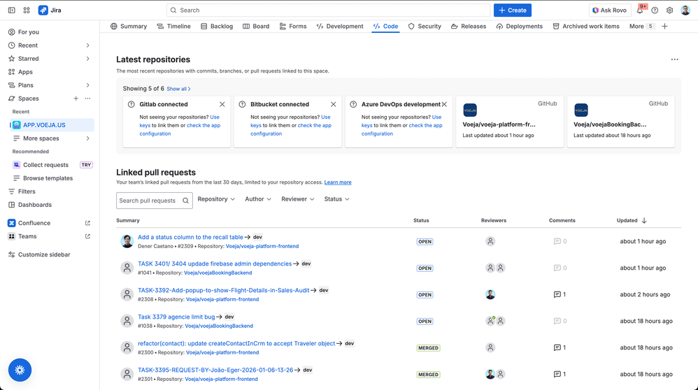Focus the top Search field

click(x=329, y=10)
